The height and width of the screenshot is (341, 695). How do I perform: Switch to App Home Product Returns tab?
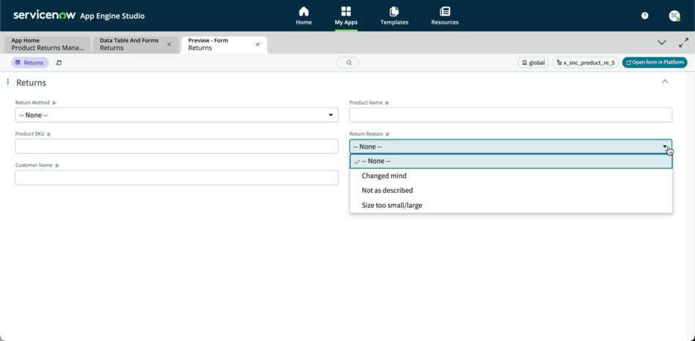tap(48, 45)
